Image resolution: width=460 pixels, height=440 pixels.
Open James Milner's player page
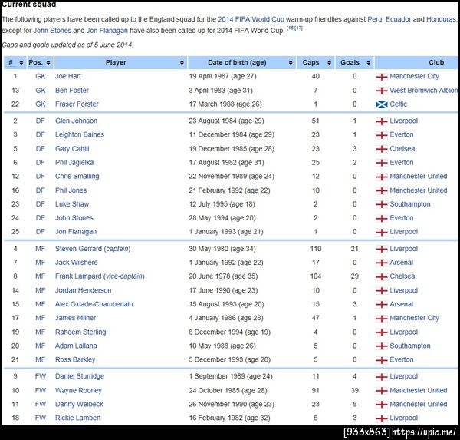(76, 319)
